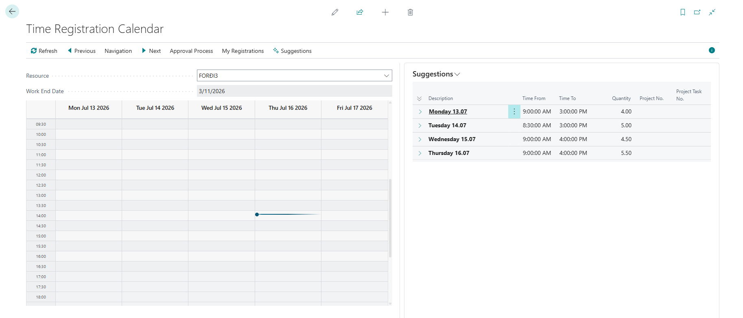Click the 5.50 quantity cell

click(x=626, y=153)
